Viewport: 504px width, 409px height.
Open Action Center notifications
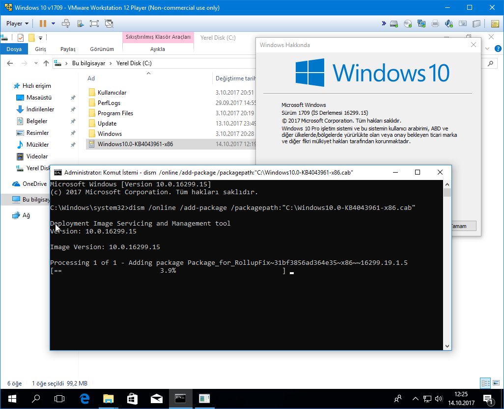(489, 399)
